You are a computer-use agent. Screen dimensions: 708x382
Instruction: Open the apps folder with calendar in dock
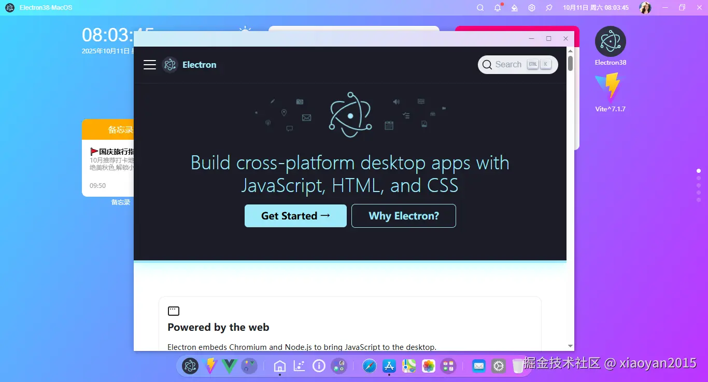pyautogui.click(x=448, y=366)
